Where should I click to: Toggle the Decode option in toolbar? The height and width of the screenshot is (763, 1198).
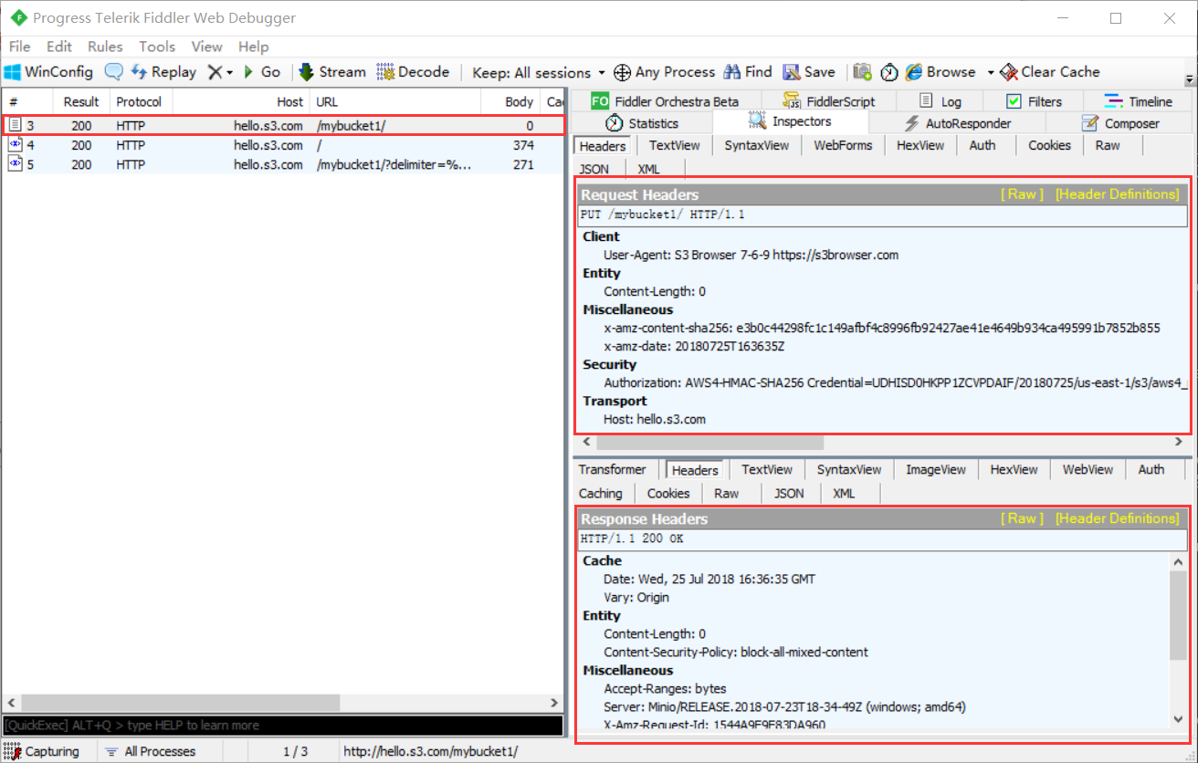pyautogui.click(x=413, y=72)
